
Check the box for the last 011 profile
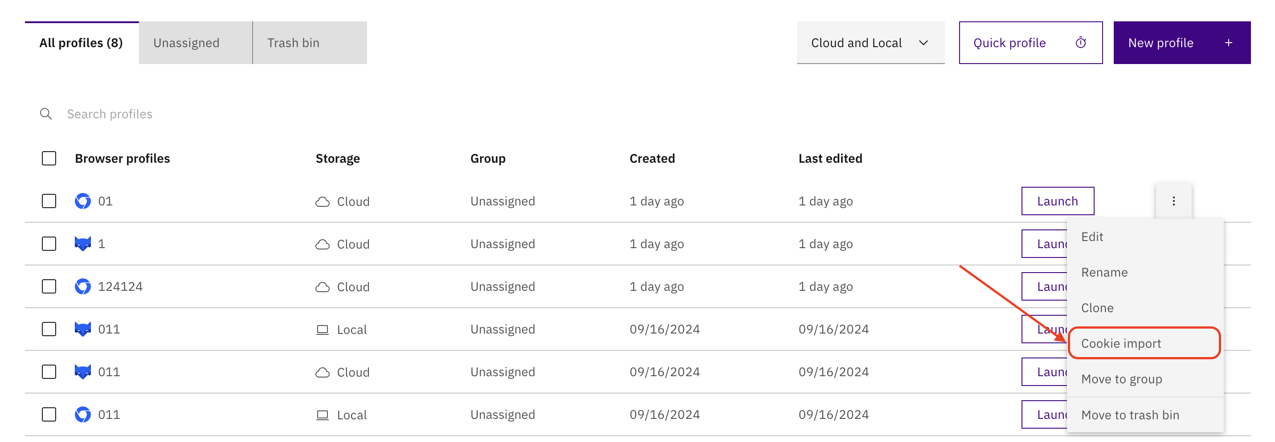(x=49, y=414)
